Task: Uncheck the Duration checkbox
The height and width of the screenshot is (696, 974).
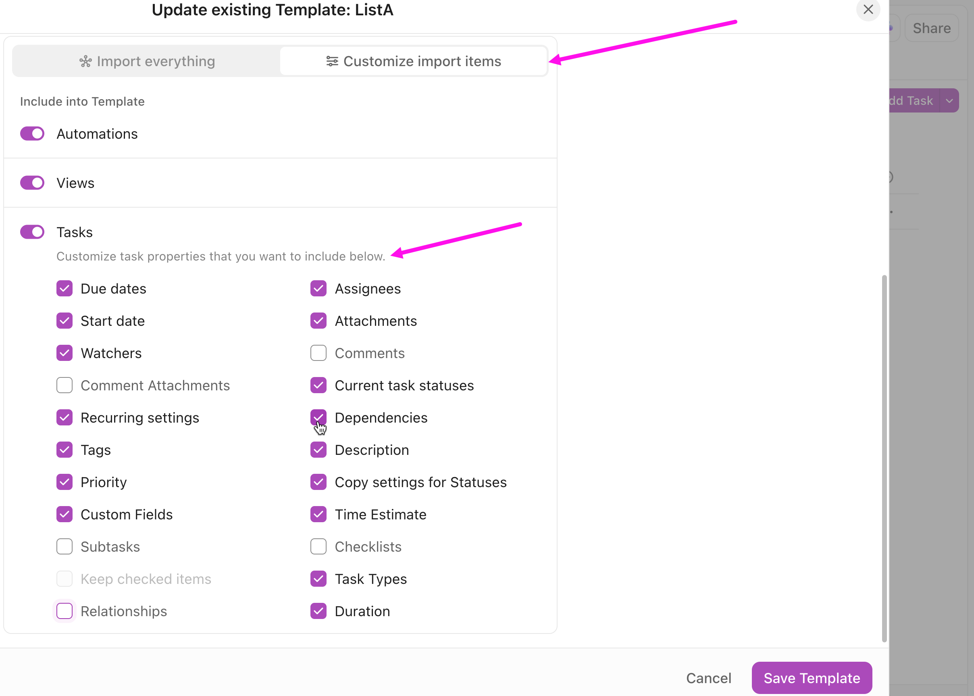Action: (318, 611)
